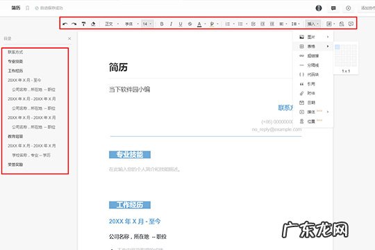Click the numbered list icon
Image resolution: width=375 pixels, height=250 pixels.
pyautogui.click(x=228, y=24)
